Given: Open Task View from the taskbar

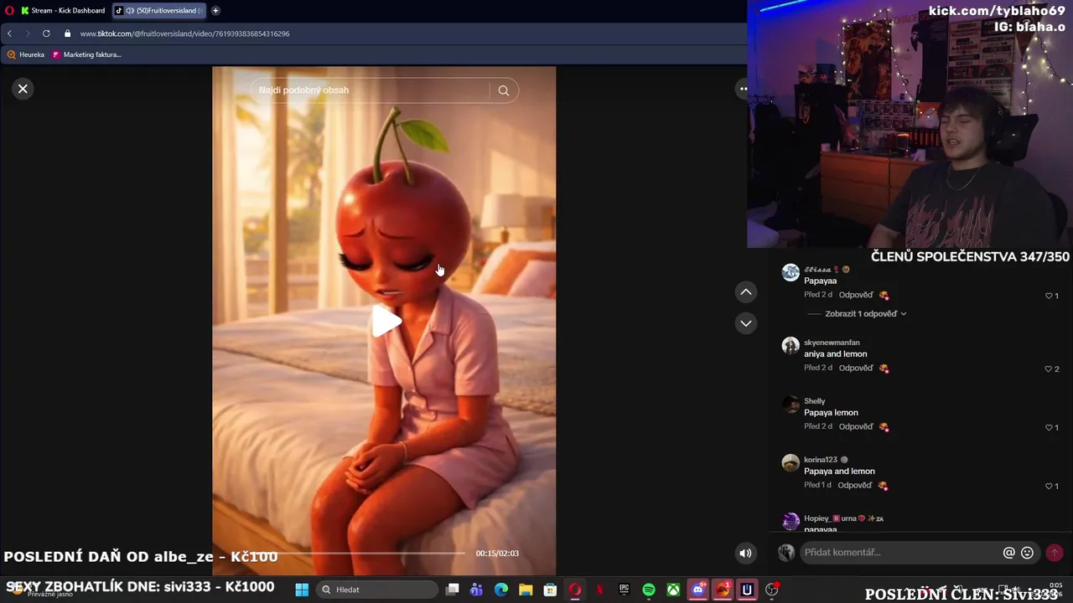Looking at the screenshot, I should click(453, 590).
